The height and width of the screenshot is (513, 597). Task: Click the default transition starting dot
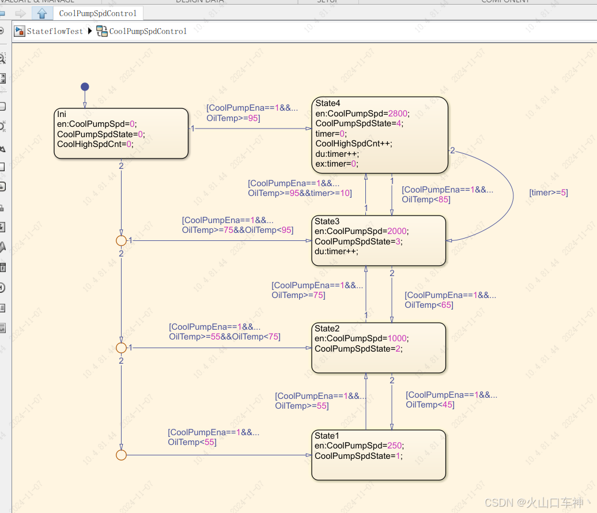(x=85, y=86)
